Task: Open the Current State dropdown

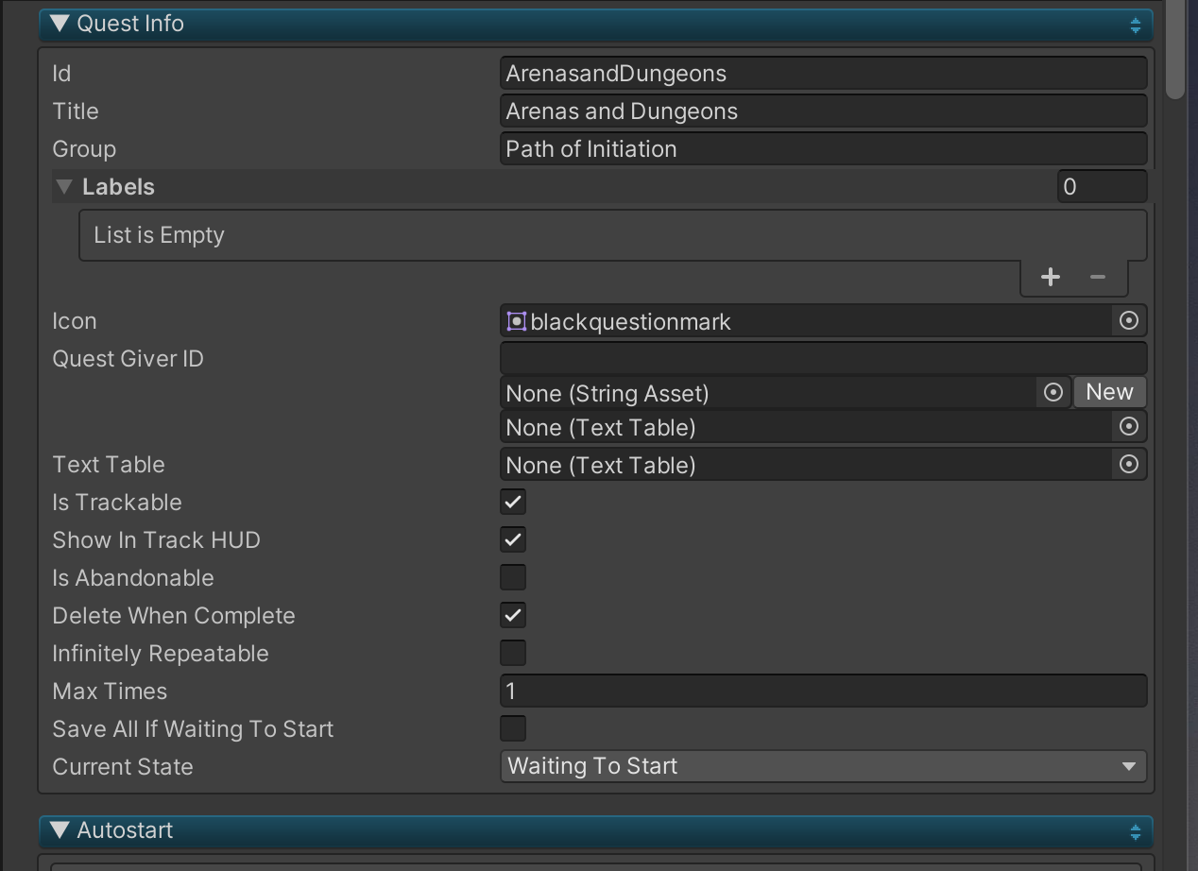Action: [x=823, y=766]
